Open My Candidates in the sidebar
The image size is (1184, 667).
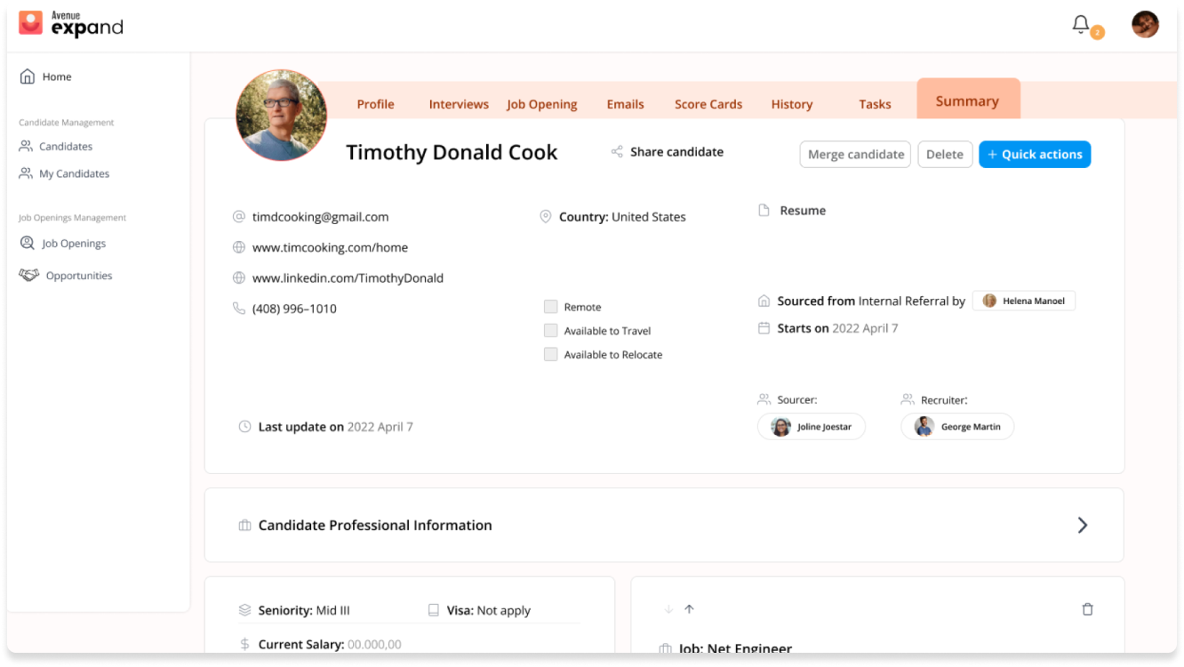(75, 173)
